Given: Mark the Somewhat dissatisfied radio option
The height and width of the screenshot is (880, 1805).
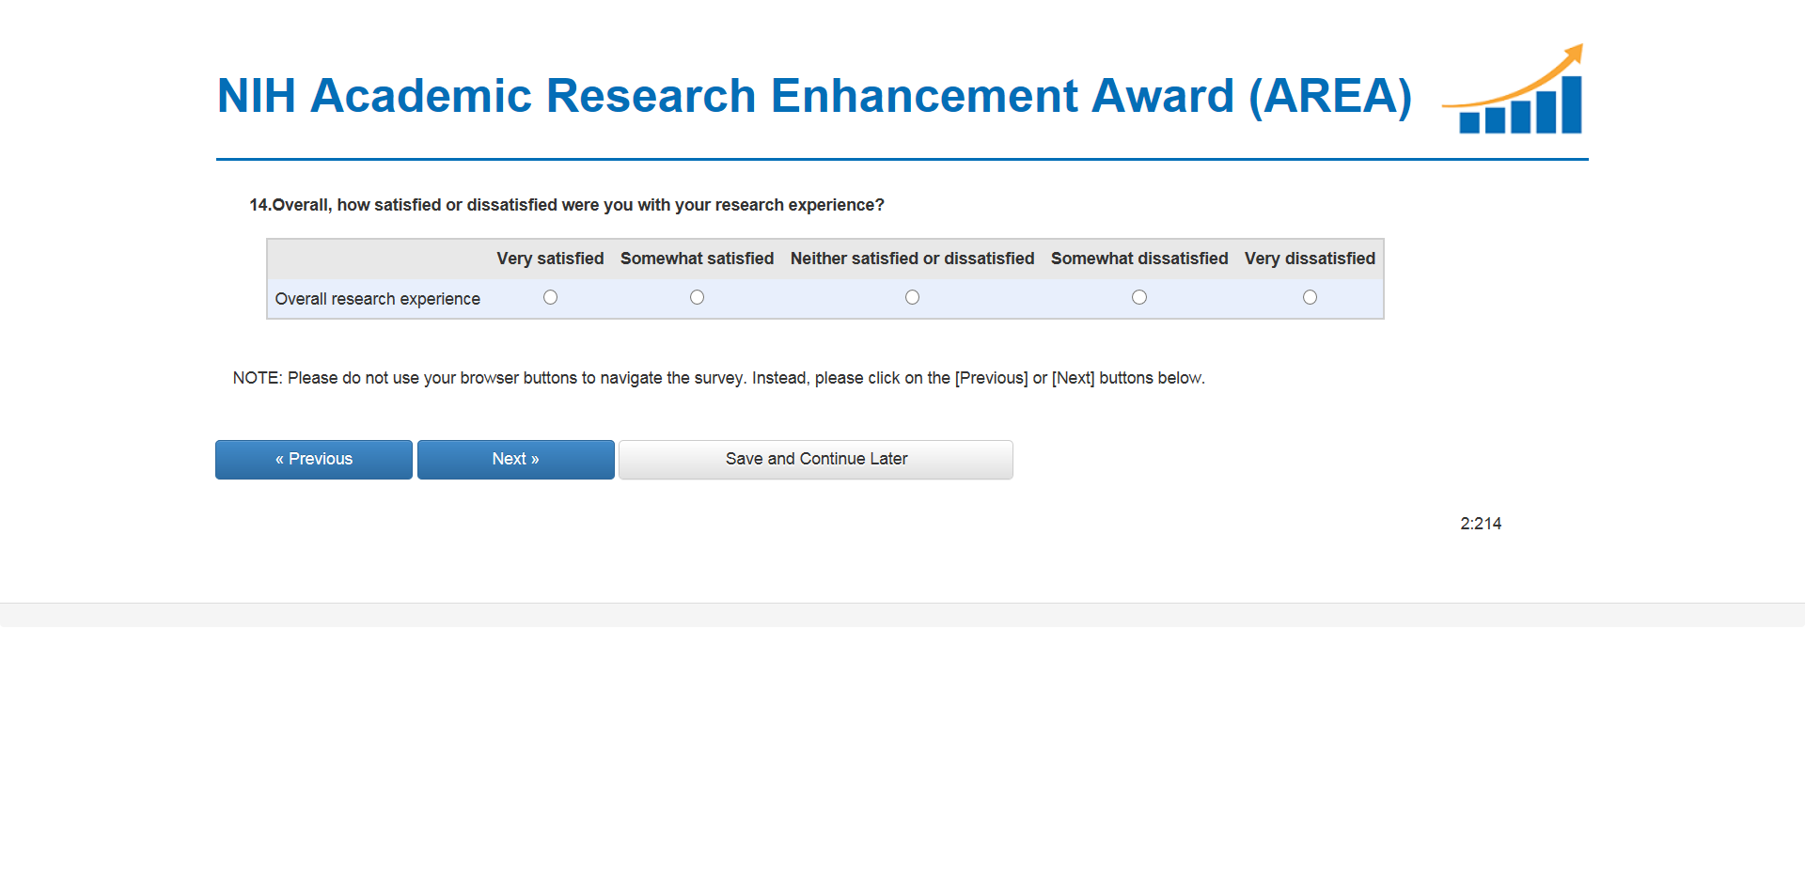Looking at the screenshot, I should coord(1139,297).
